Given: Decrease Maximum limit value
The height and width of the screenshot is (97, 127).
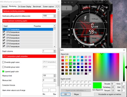Looking at the screenshot, I should pos(55,77).
